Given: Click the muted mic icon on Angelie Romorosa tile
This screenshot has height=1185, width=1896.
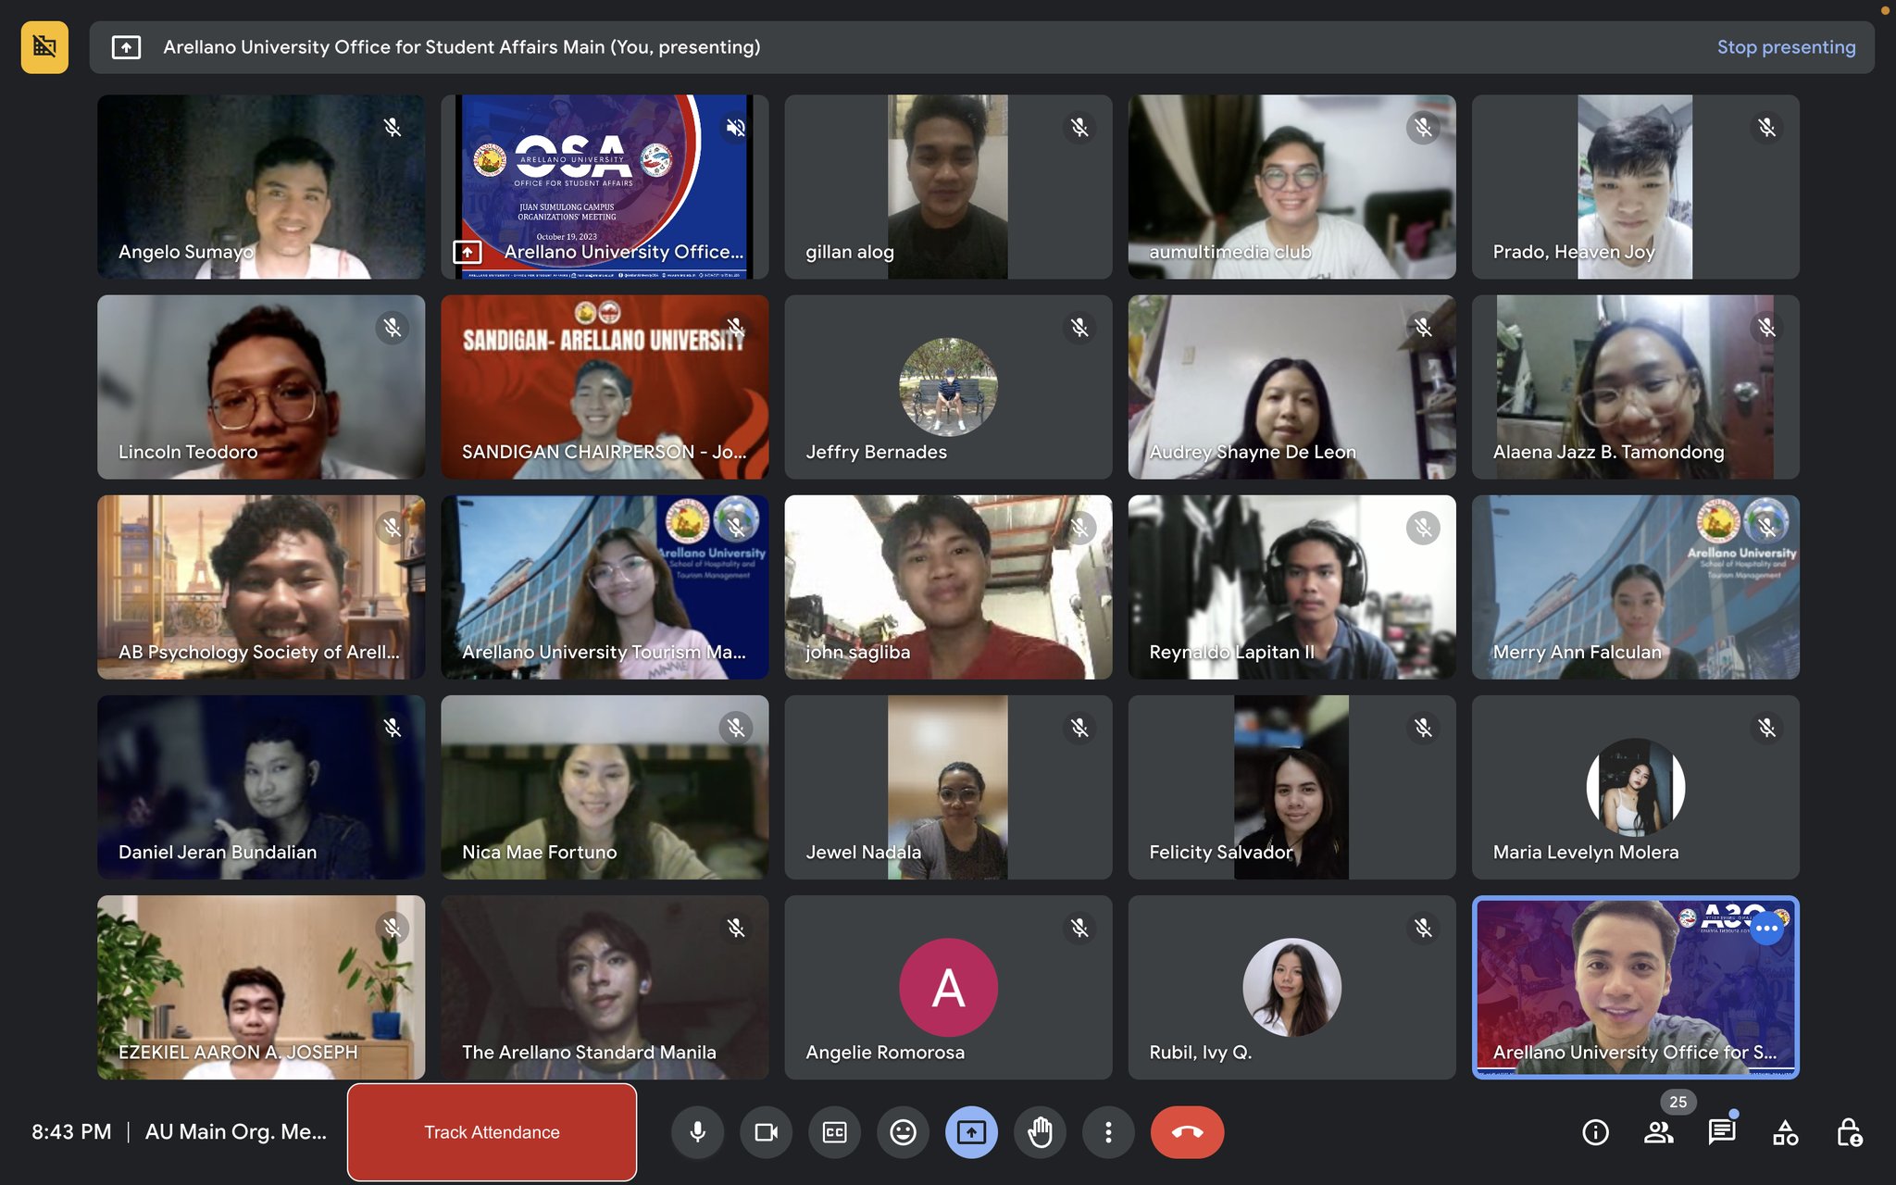Looking at the screenshot, I should [x=1079, y=928].
